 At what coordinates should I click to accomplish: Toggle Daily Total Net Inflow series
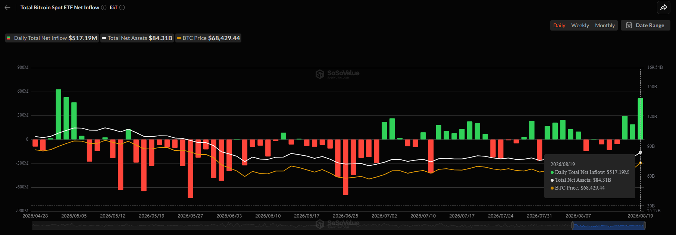pyautogui.click(x=52, y=38)
